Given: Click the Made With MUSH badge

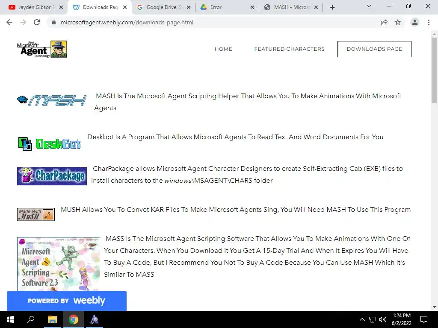Looking at the screenshot, I should [36, 214].
